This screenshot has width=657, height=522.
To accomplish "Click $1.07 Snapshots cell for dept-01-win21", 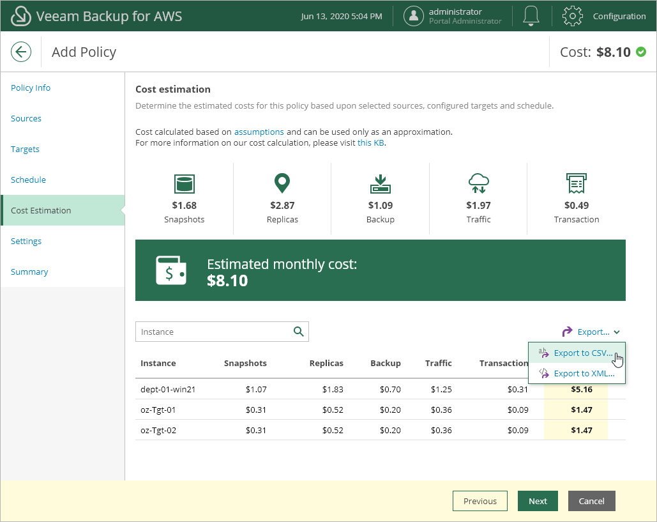I will point(256,389).
